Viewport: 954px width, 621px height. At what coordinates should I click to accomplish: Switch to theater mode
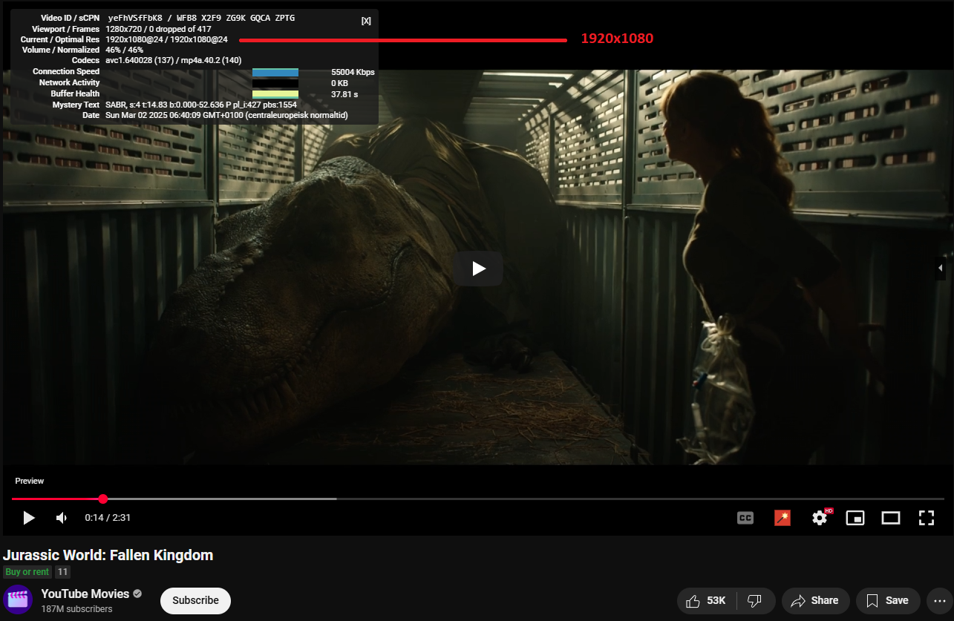pos(891,518)
